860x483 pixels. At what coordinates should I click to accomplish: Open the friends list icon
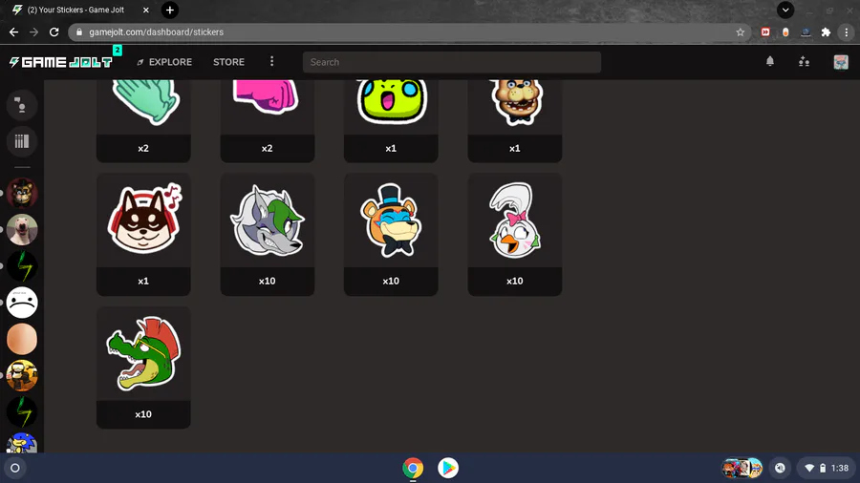click(804, 61)
